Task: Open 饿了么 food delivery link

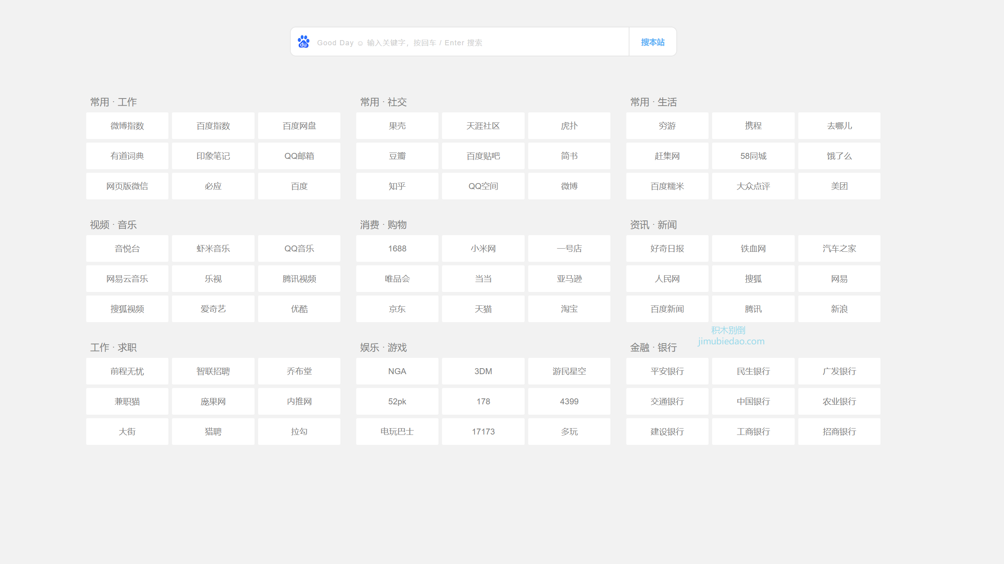Action: click(839, 156)
